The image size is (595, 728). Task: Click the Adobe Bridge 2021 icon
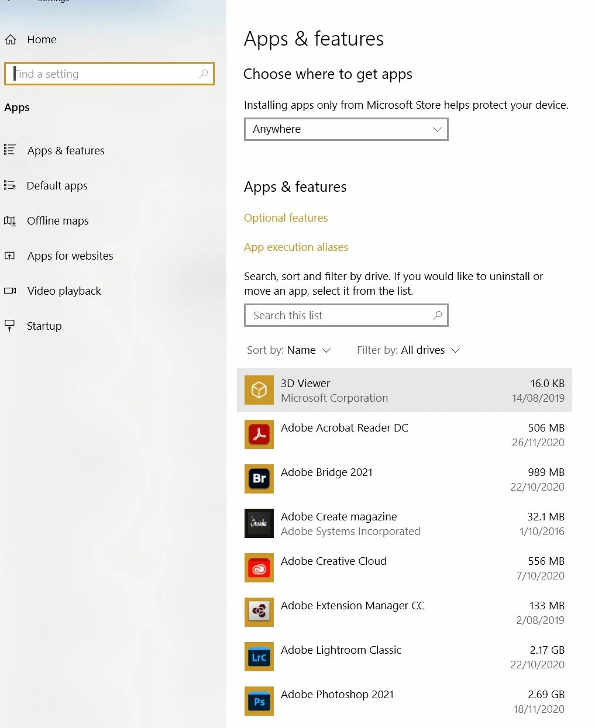(259, 479)
